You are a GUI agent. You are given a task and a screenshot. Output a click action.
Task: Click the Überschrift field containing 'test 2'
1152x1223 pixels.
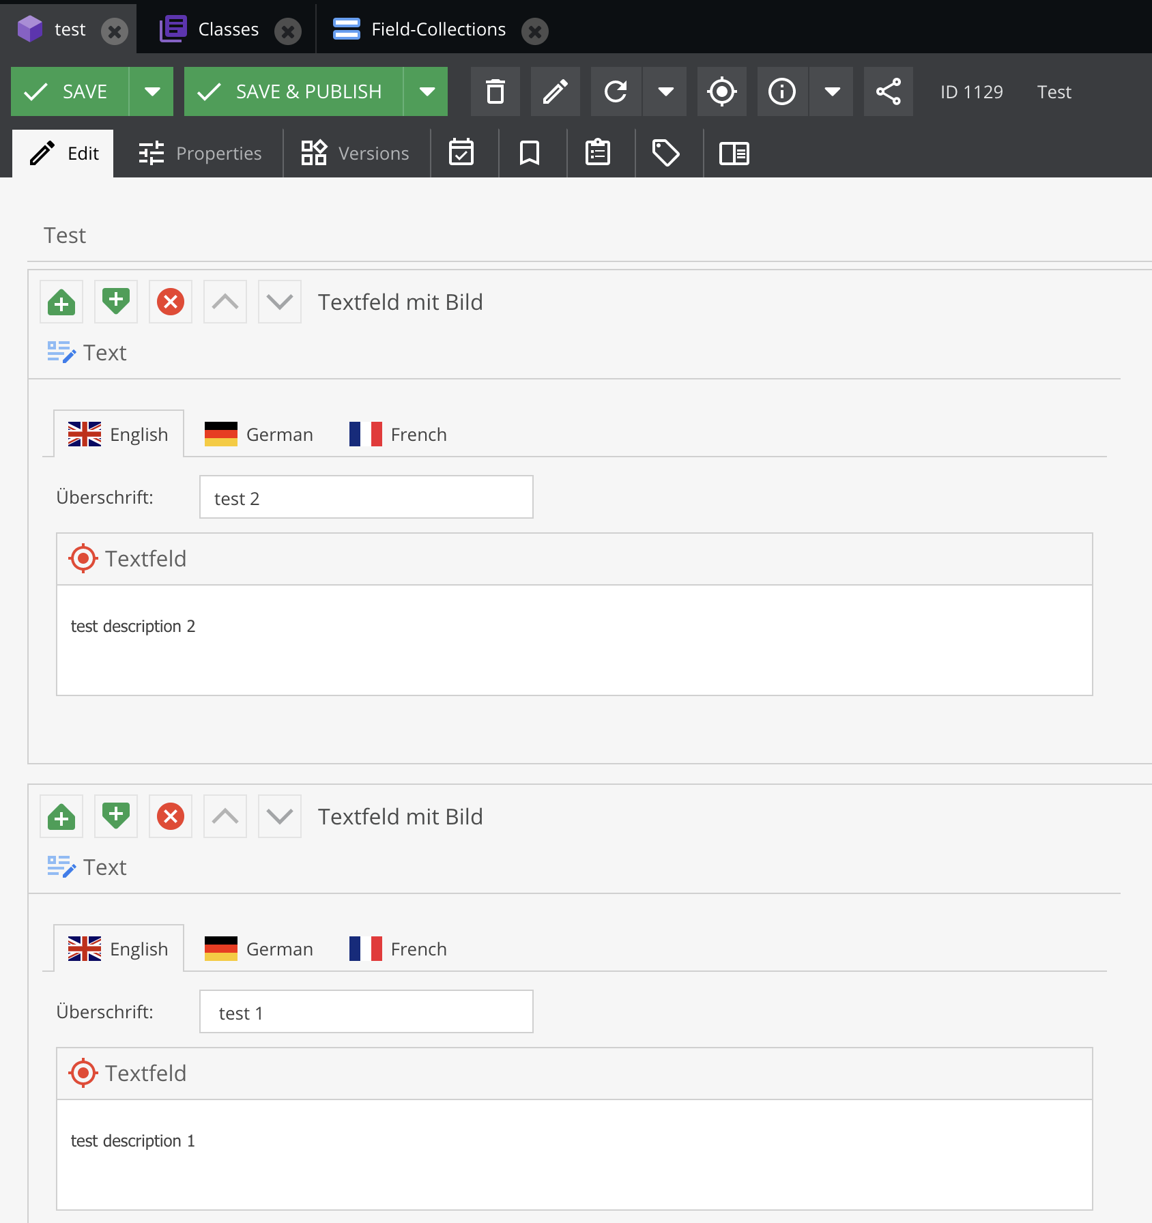(366, 497)
